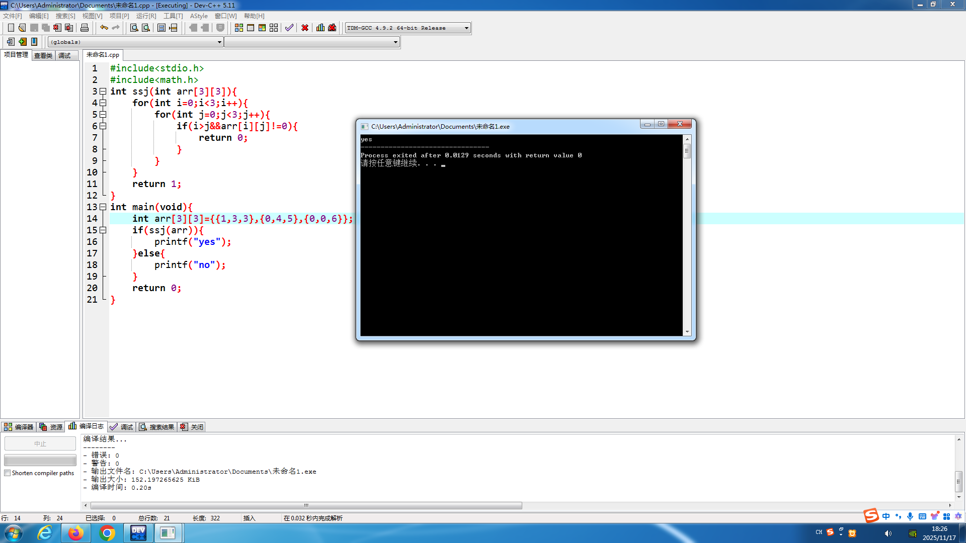Click the 关闭 button in bottom panel

pos(192,427)
